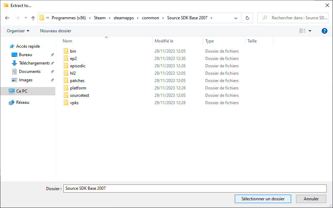This screenshot has height=208, width=333.
Task: Click the search magnifier icon
Action: click(265, 18)
